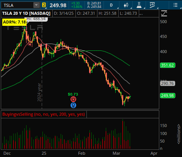Click the last price 249.98 in header

pyautogui.click(x=58, y=5)
